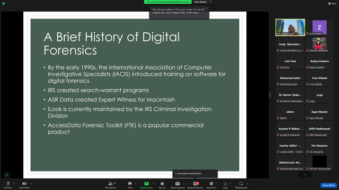339x190 pixels.
Task: Click the green 'You are viewing' screen banner
Action: (168, 2)
